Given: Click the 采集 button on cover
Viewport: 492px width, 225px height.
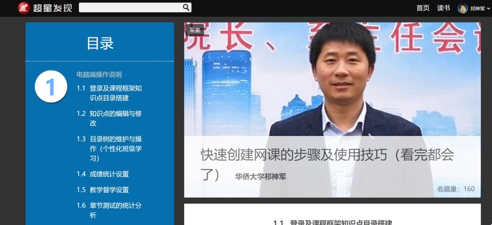Looking at the screenshot, I should pyautogui.click(x=195, y=30).
